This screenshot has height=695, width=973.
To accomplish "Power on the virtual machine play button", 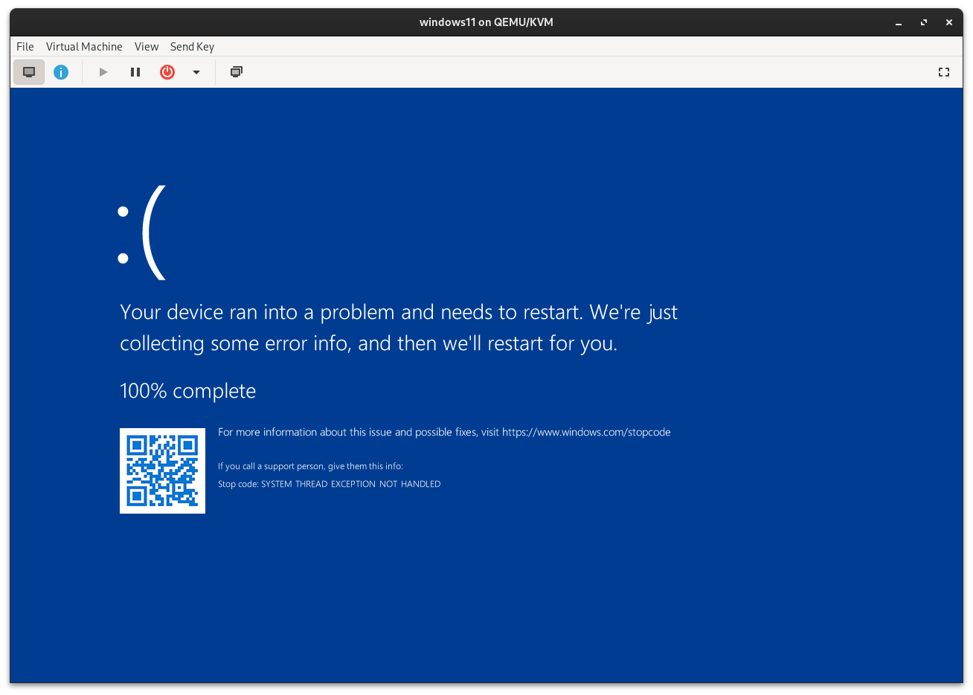I will 103,72.
